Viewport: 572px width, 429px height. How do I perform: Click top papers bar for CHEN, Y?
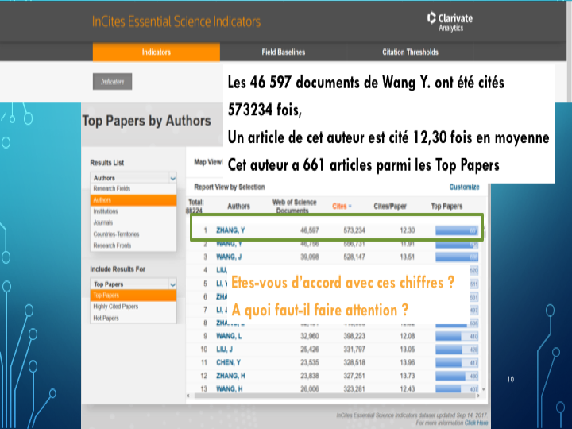pos(457,362)
